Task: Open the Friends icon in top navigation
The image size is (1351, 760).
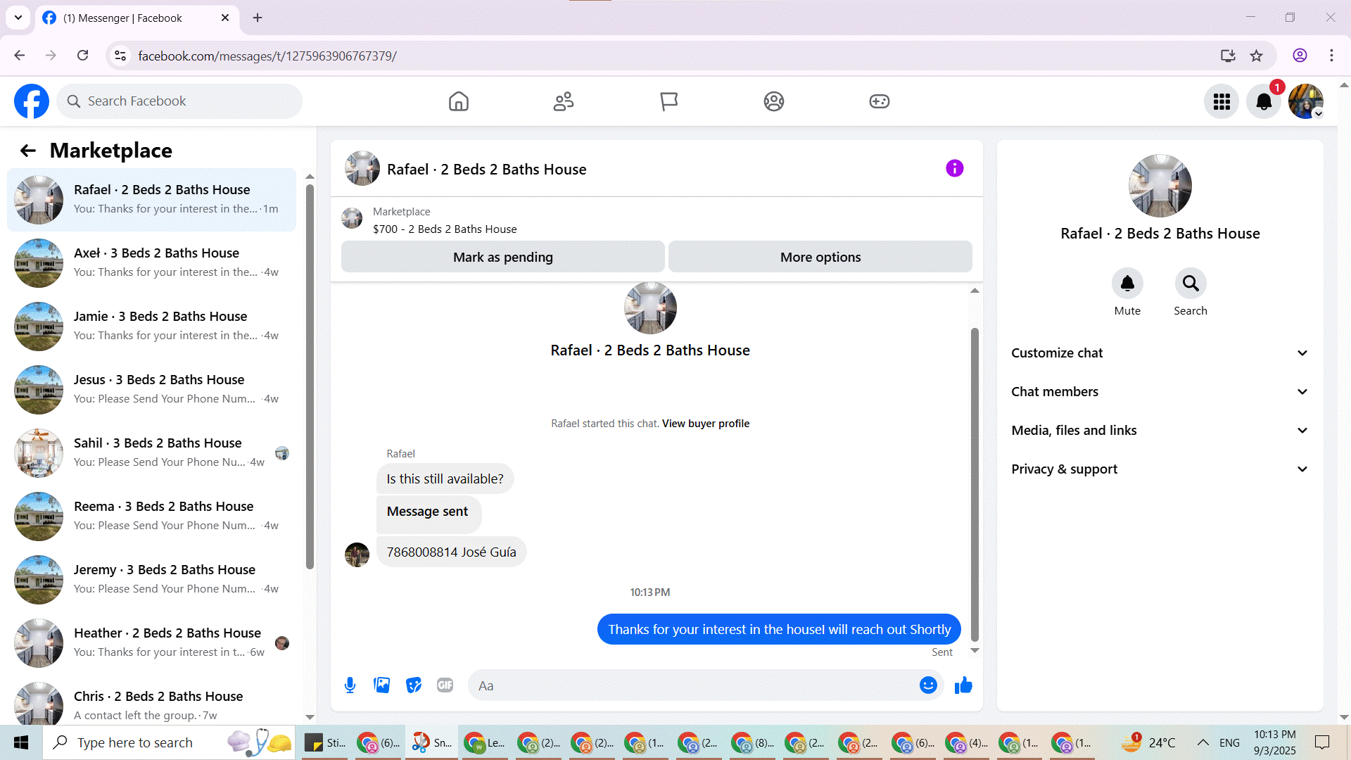Action: tap(564, 101)
